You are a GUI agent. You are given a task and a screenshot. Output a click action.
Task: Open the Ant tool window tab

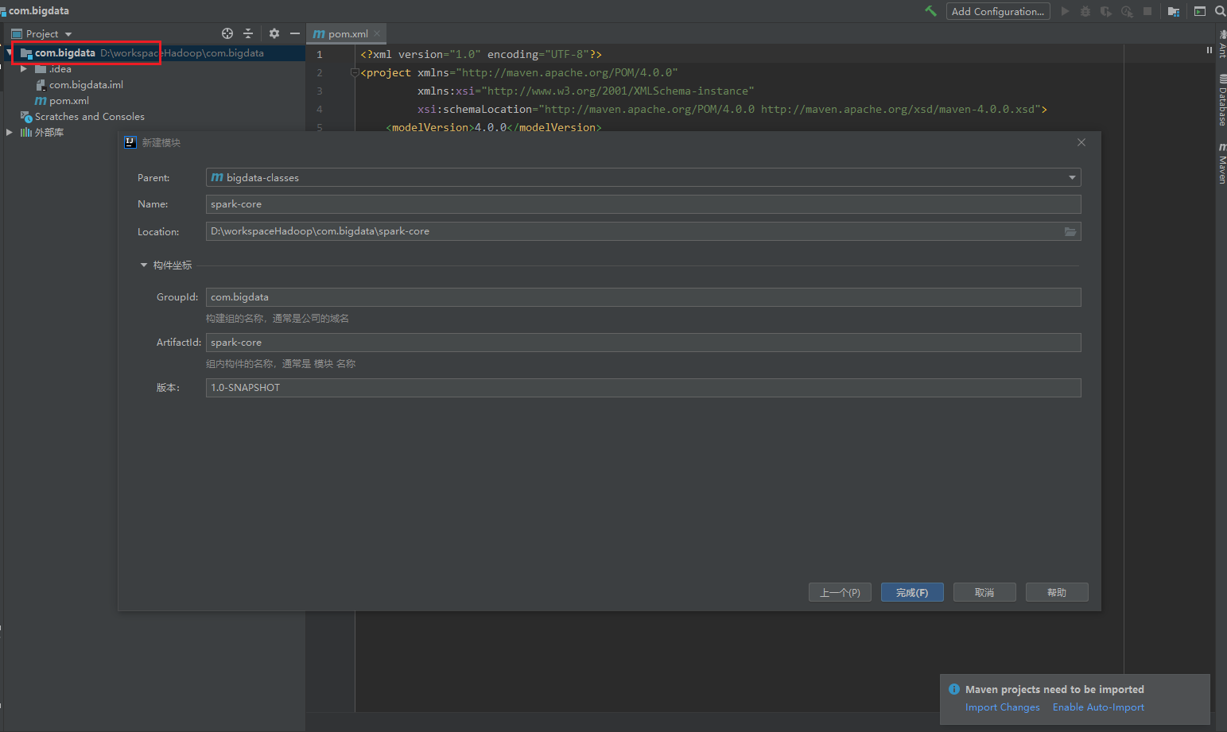point(1222,44)
